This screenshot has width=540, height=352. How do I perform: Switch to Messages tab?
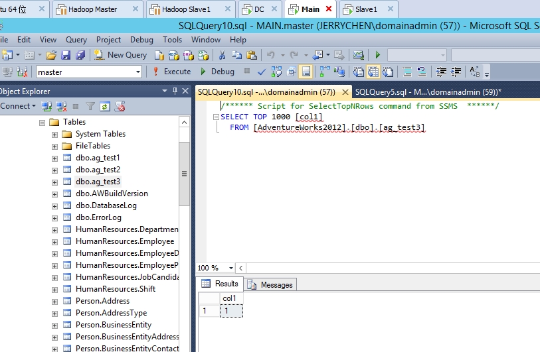pyautogui.click(x=271, y=285)
